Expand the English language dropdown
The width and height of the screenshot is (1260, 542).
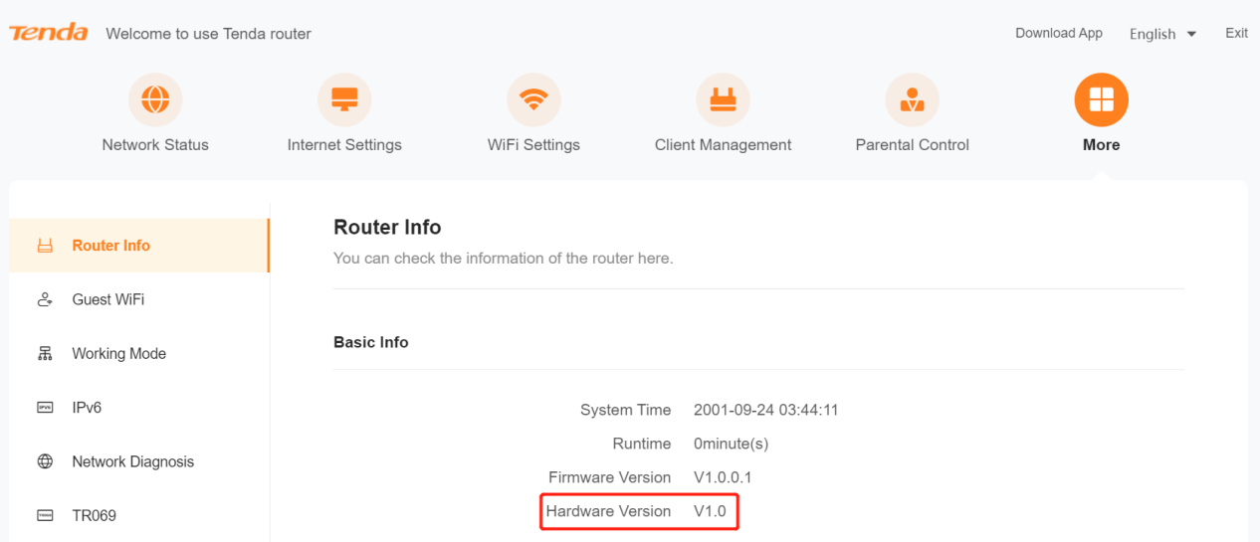click(x=1162, y=34)
